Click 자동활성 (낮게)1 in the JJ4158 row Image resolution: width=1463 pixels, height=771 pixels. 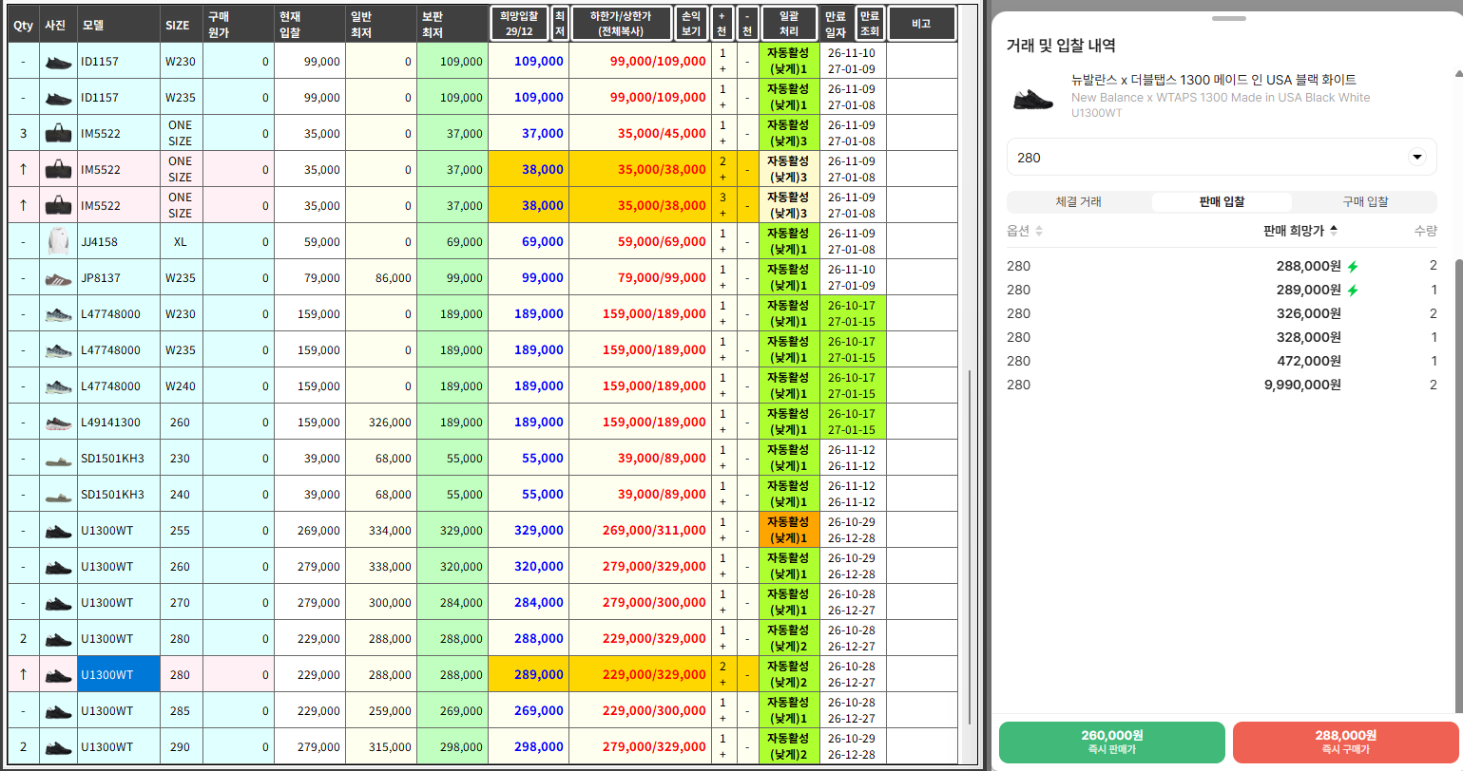pyautogui.click(x=789, y=242)
